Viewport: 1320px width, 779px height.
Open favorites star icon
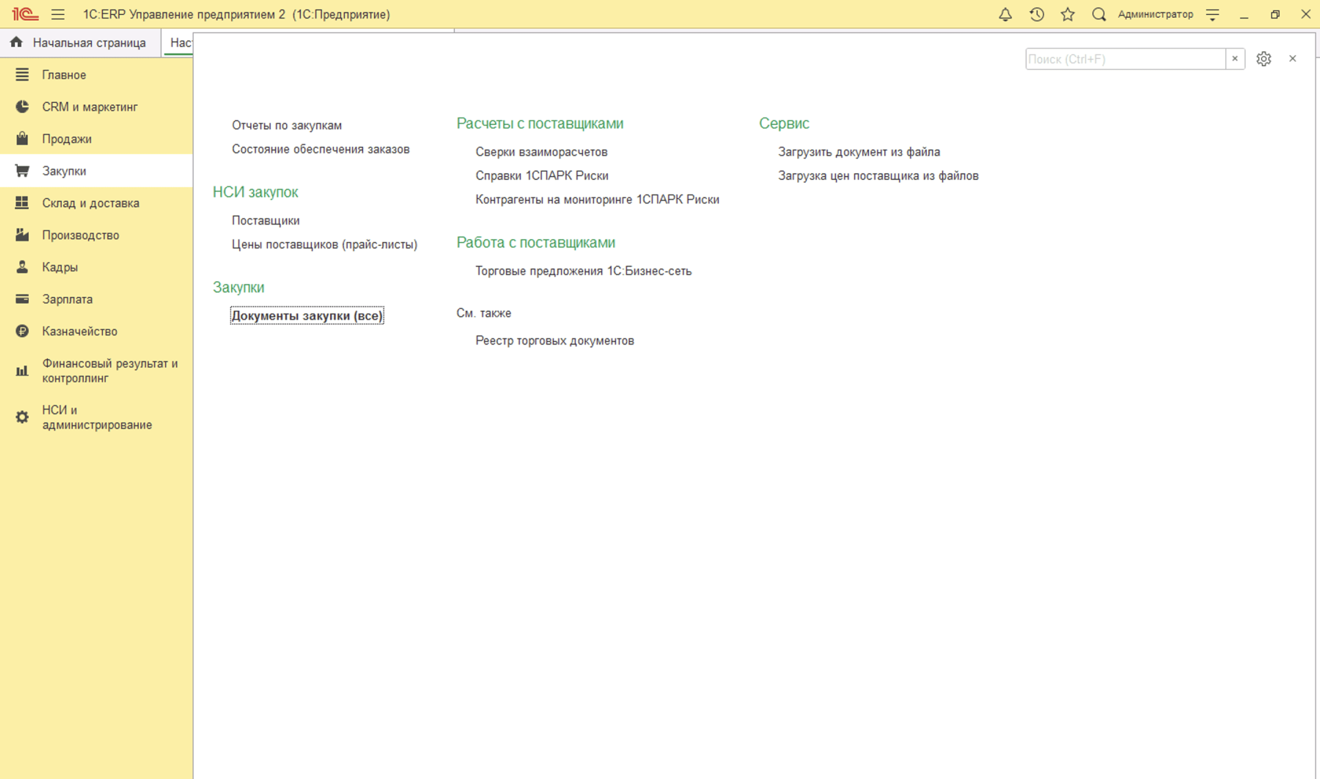click(1068, 14)
